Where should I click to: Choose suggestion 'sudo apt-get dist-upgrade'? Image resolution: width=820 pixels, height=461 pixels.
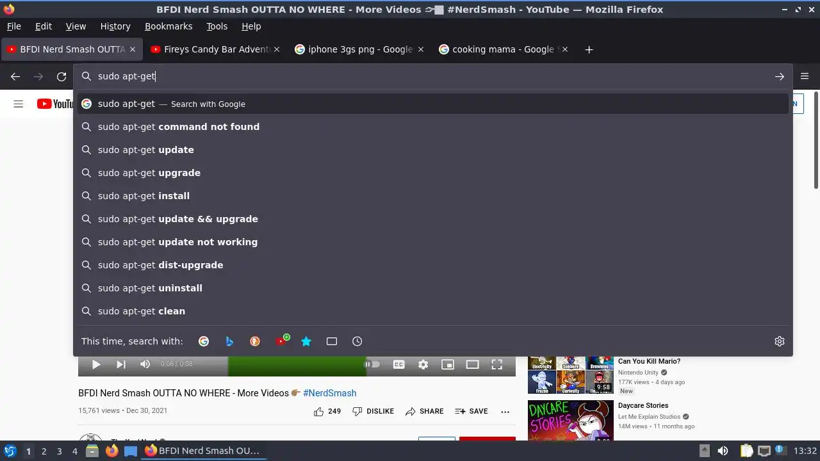click(432, 265)
